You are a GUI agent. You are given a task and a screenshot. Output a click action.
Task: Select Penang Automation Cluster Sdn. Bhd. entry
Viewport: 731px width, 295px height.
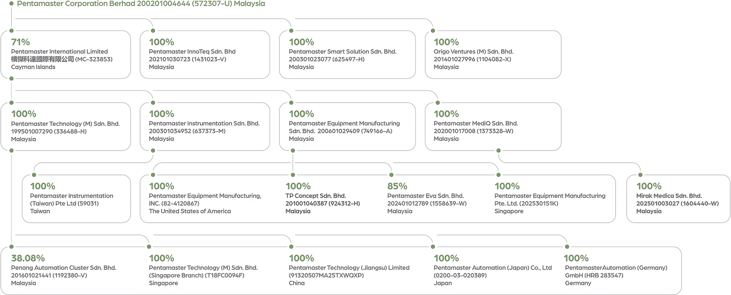coord(64,268)
